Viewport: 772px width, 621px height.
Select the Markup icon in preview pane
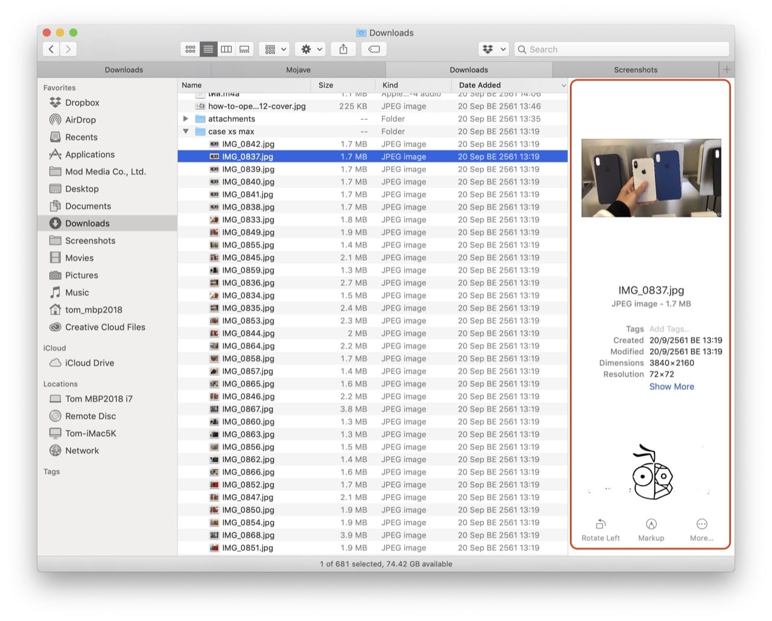651,525
